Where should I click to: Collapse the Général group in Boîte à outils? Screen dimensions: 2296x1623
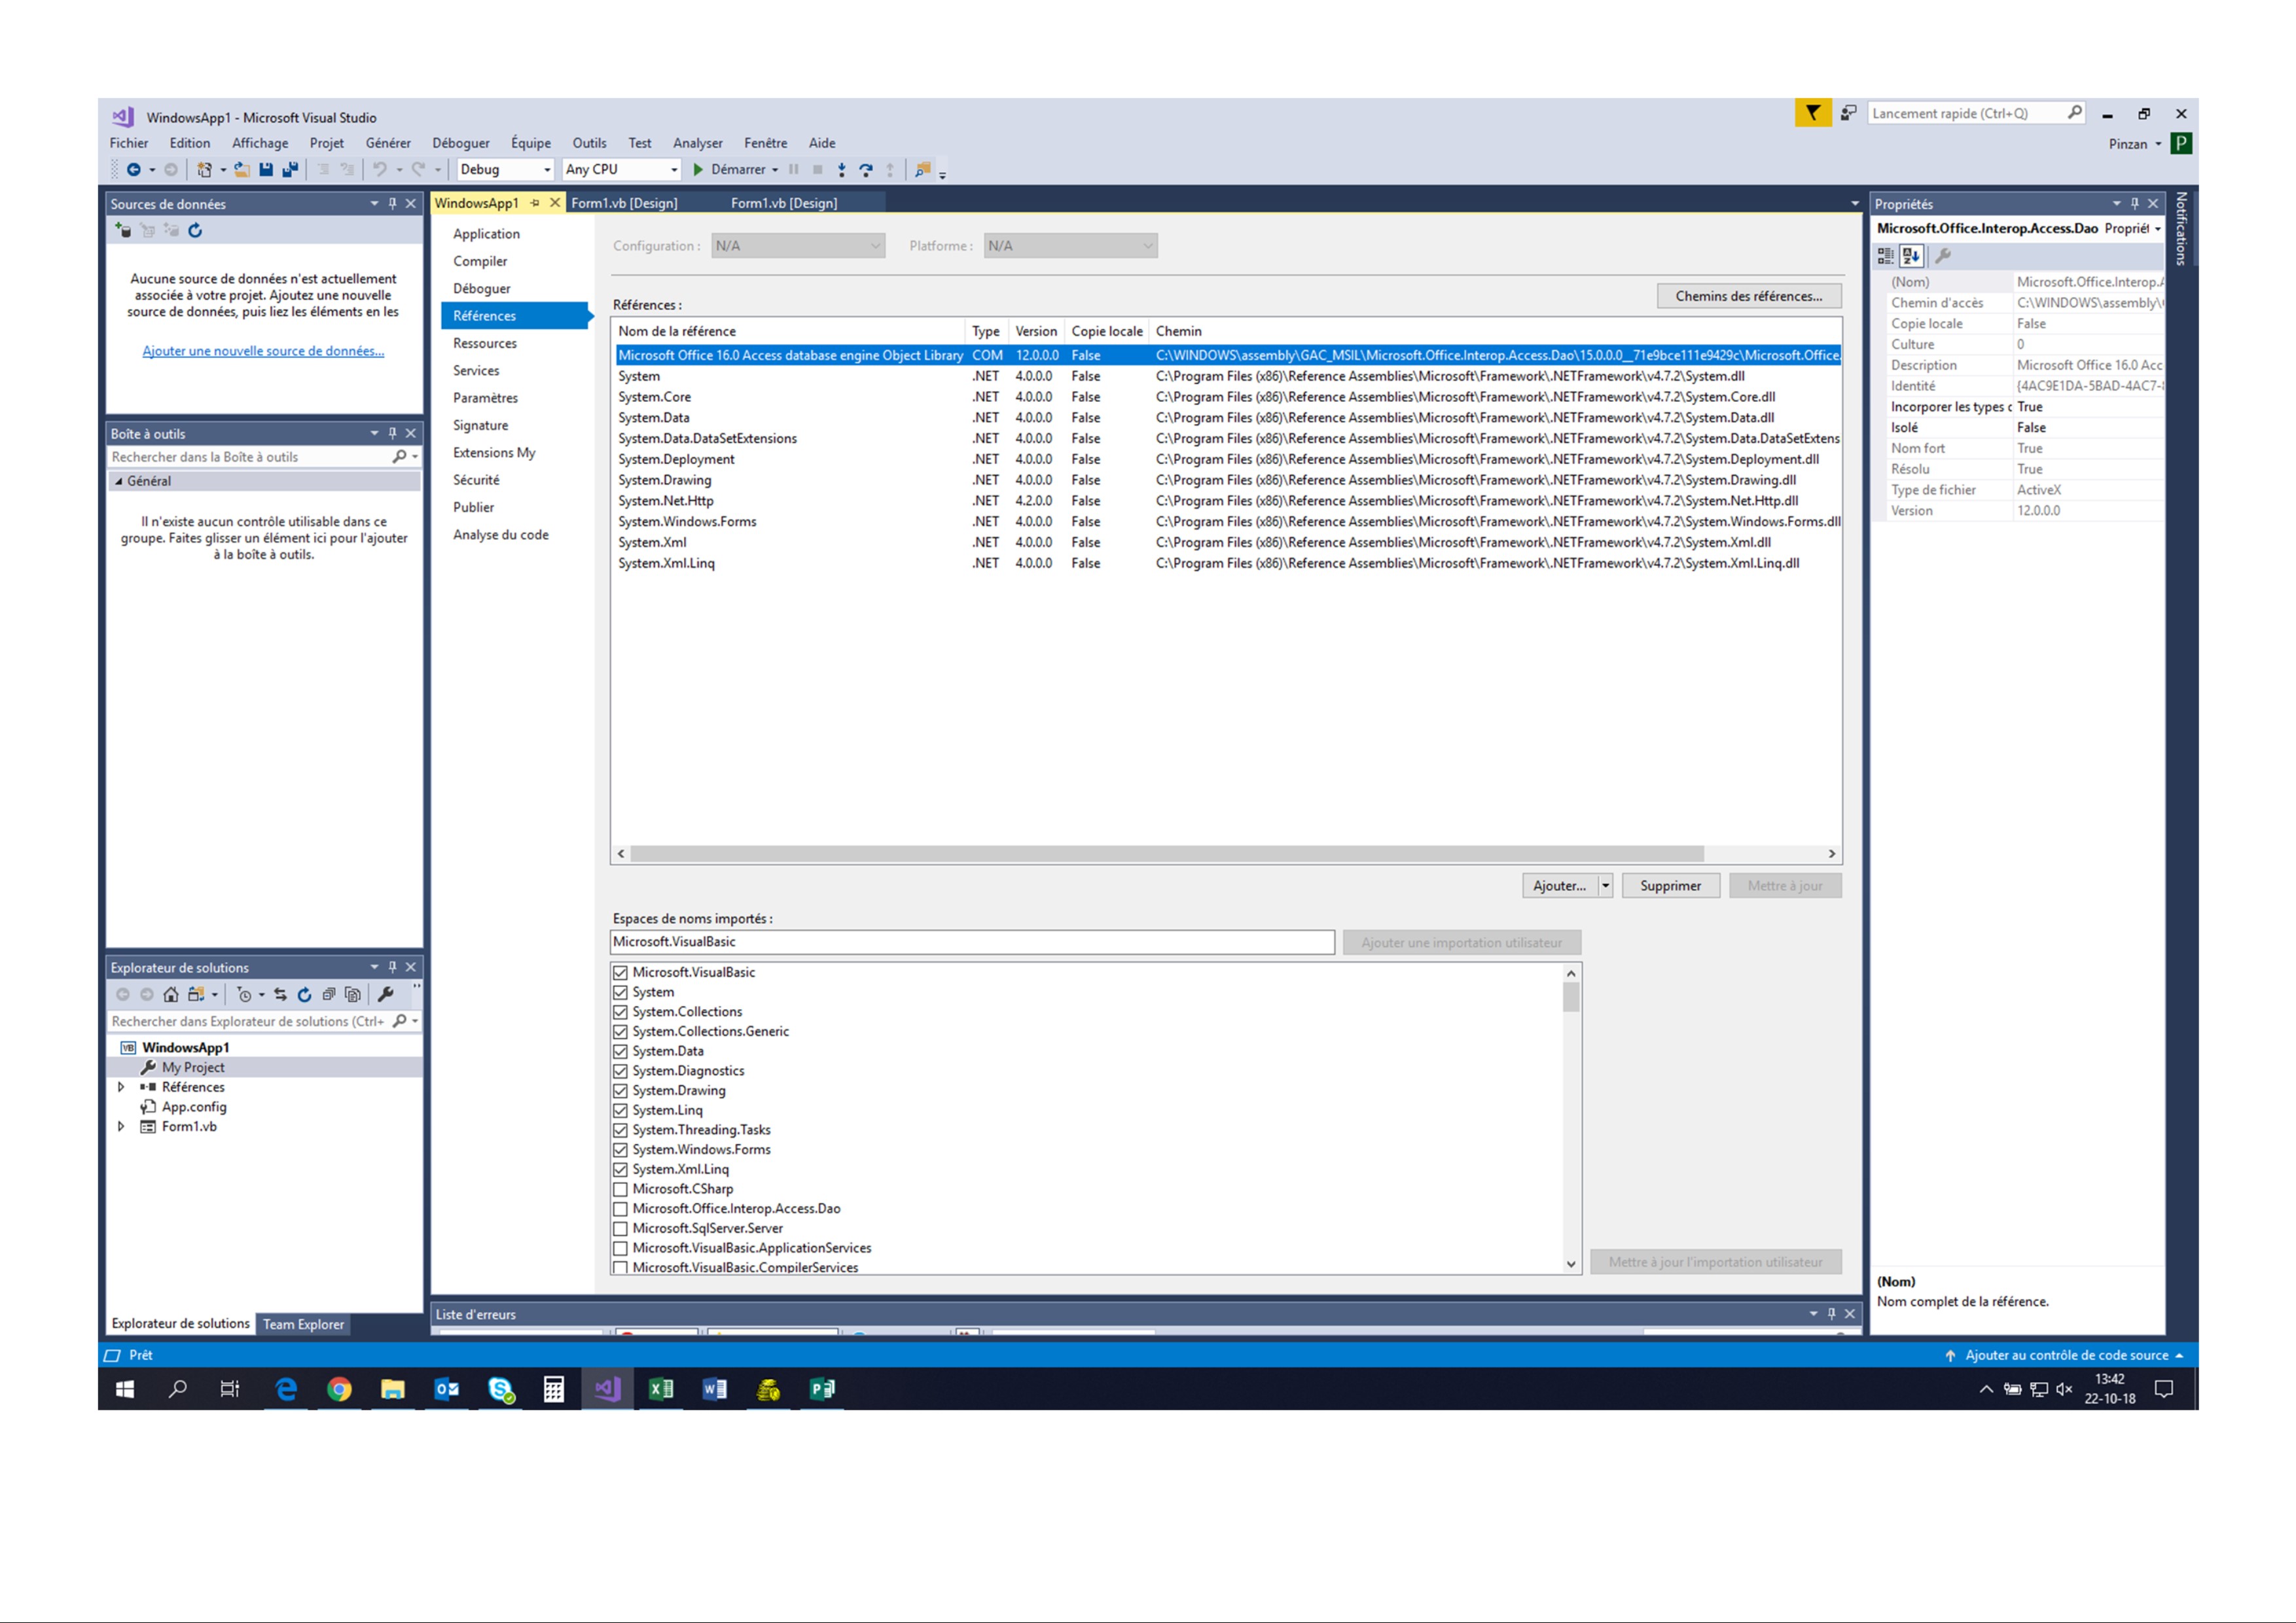point(119,481)
